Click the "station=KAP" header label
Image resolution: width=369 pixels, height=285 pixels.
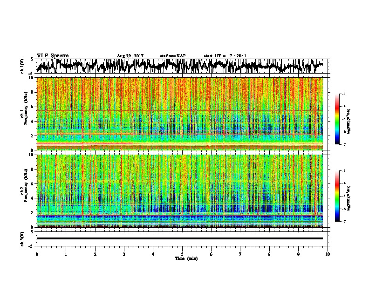(173, 56)
